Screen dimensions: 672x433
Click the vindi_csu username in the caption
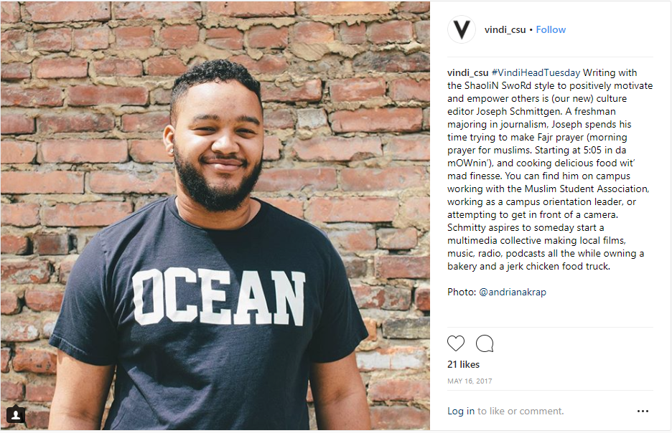click(467, 73)
